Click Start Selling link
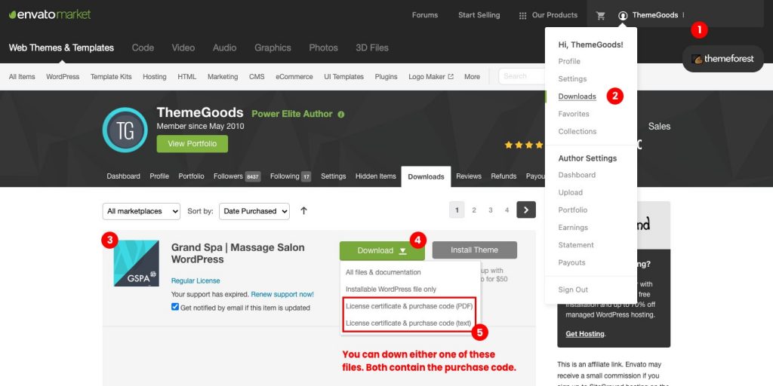 click(x=479, y=15)
